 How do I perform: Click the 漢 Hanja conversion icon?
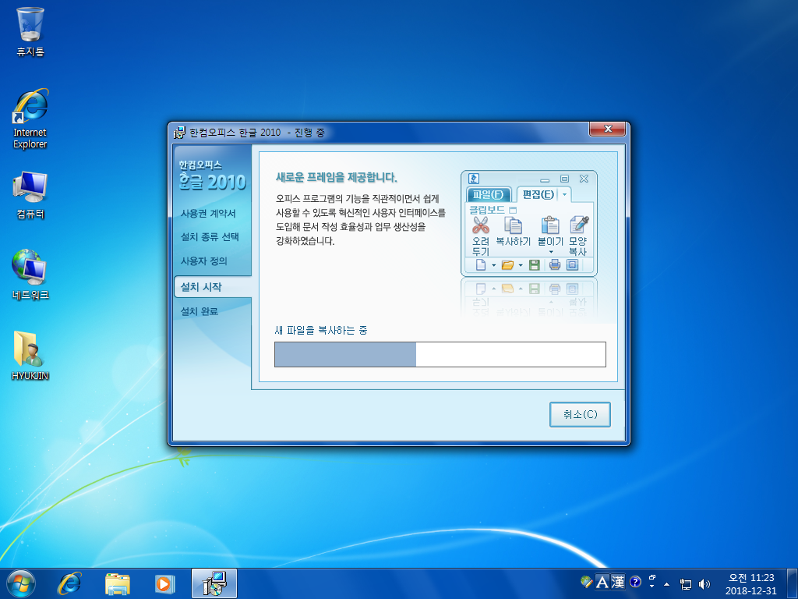(618, 582)
